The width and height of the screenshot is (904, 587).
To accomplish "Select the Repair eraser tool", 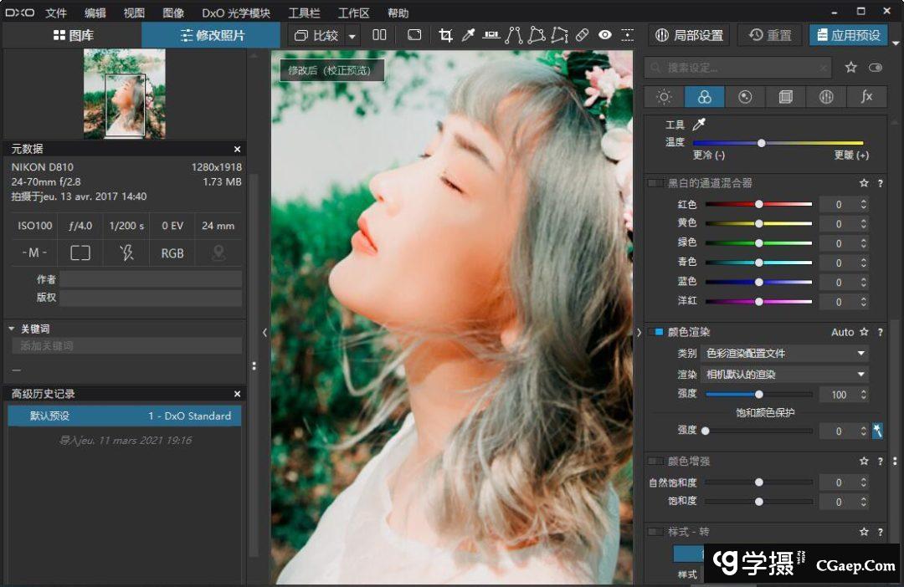I will (583, 35).
